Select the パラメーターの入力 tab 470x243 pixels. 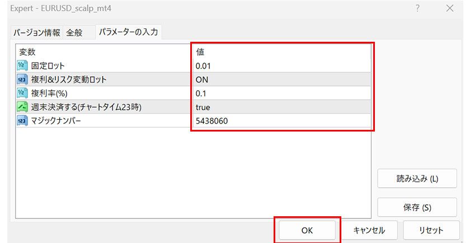(x=129, y=32)
